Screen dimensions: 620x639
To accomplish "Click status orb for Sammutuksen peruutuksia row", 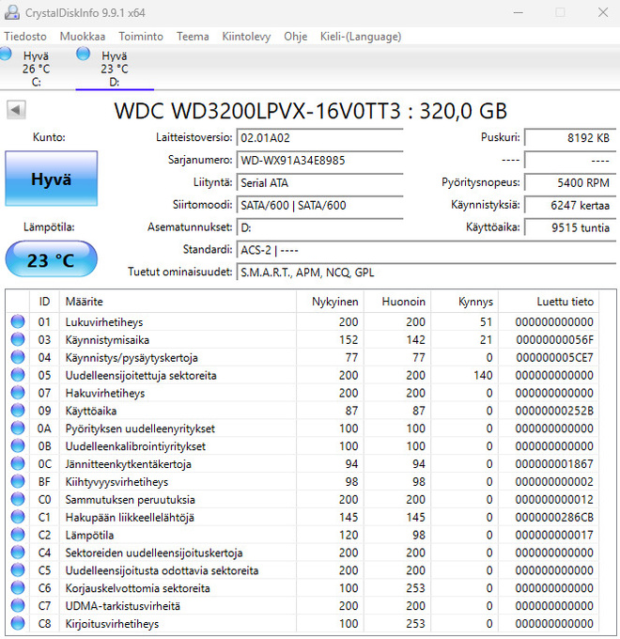I will tap(18, 499).
